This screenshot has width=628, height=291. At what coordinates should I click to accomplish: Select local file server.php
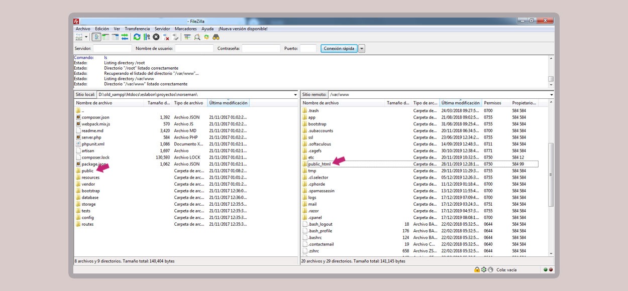[x=91, y=137]
